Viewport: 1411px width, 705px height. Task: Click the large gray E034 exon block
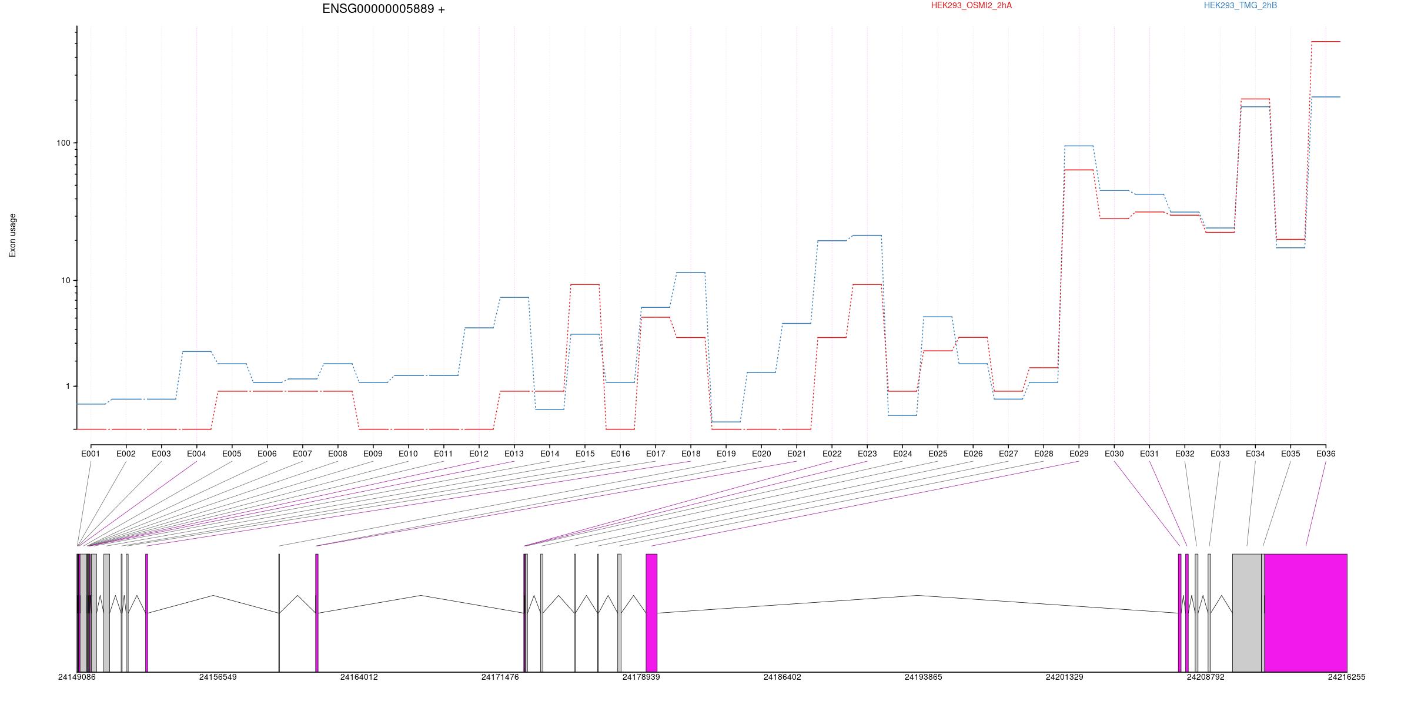[1247, 613]
